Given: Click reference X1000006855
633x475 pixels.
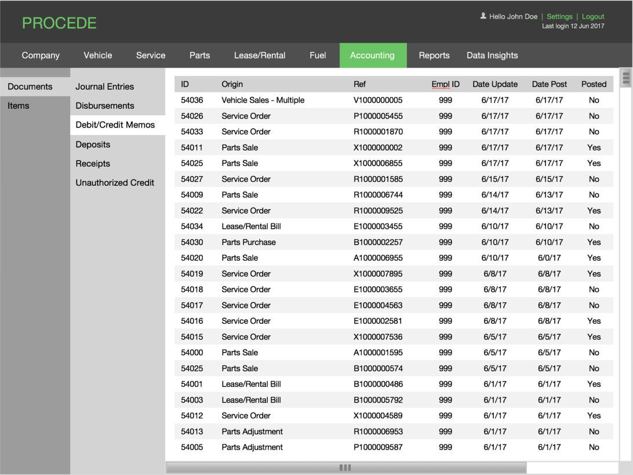Looking at the screenshot, I should [x=378, y=163].
